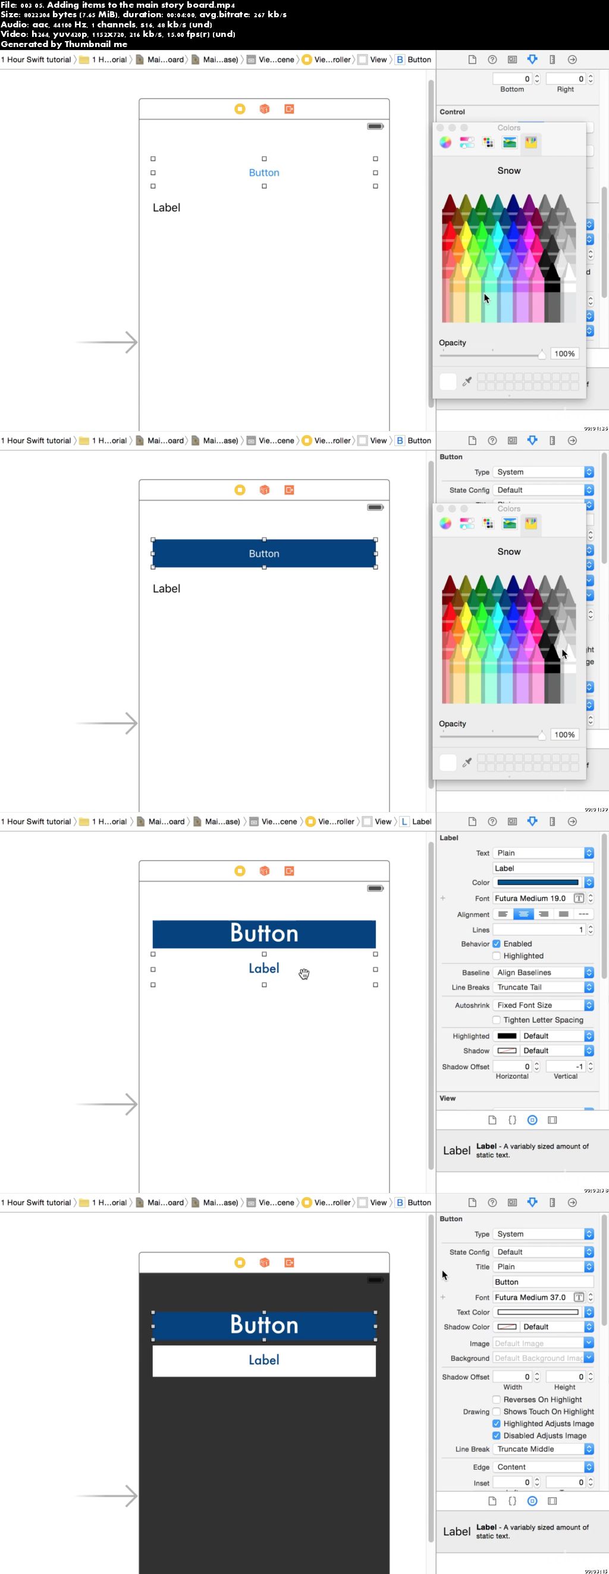Click the Bottom constraint field showing 0
Screen dimensions: 609x1574
[513, 78]
